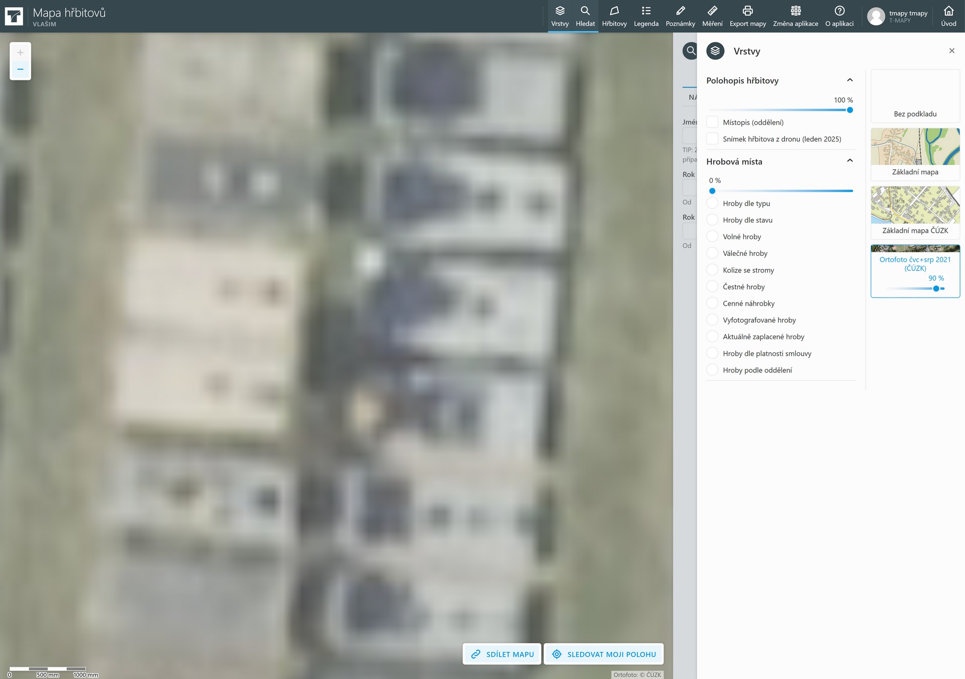Screen dimensions: 965x679
Task: Click the Hrobová místa heading
Action: tap(734, 161)
